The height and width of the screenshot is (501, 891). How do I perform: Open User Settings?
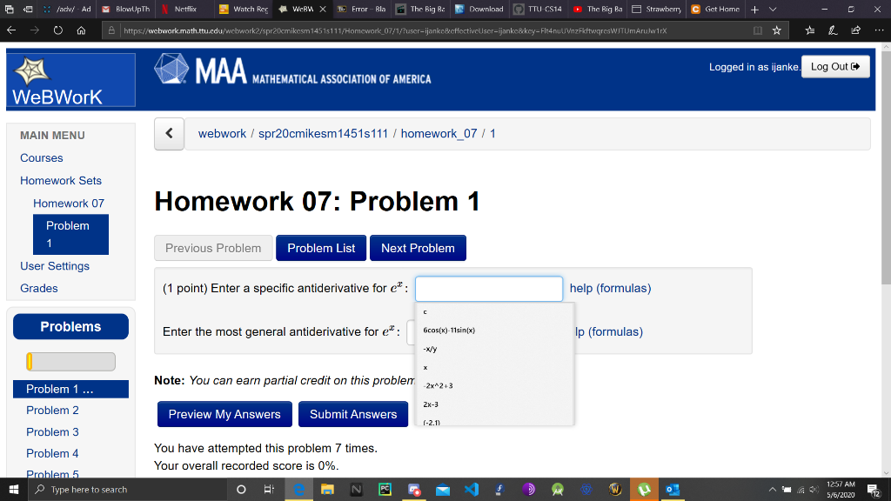click(55, 266)
